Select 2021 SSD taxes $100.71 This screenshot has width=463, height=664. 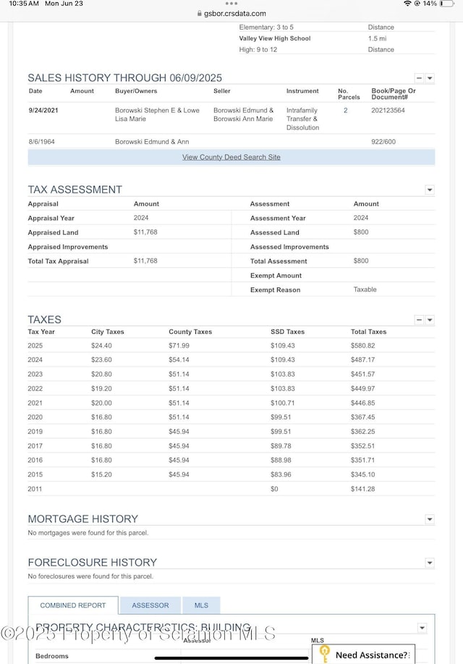[x=283, y=403]
